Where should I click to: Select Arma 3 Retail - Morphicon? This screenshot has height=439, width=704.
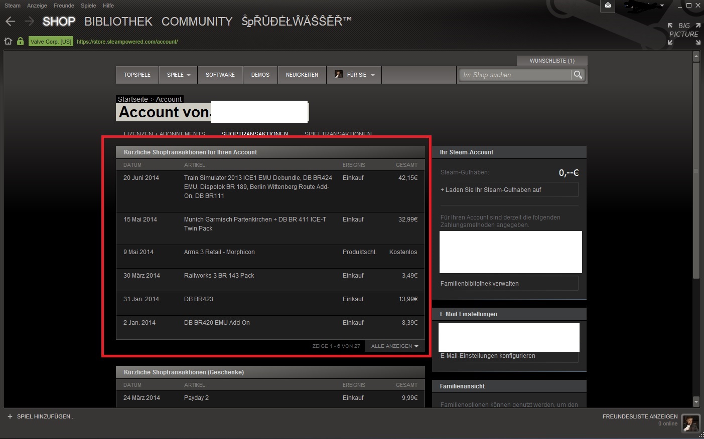[x=219, y=252]
